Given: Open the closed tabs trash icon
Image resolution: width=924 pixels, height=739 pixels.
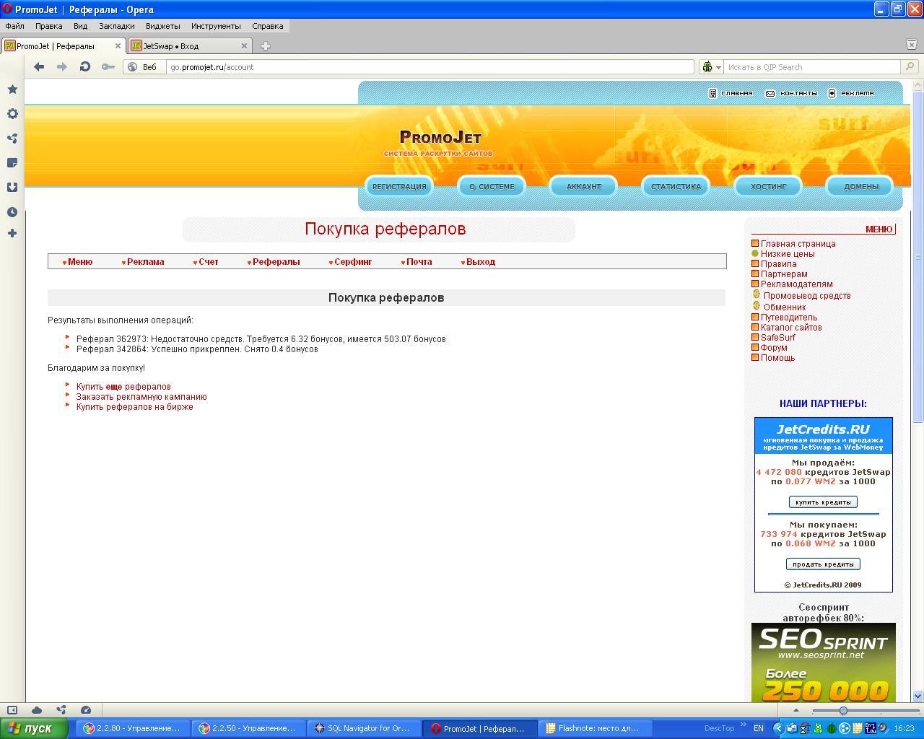Looking at the screenshot, I should [x=911, y=45].
